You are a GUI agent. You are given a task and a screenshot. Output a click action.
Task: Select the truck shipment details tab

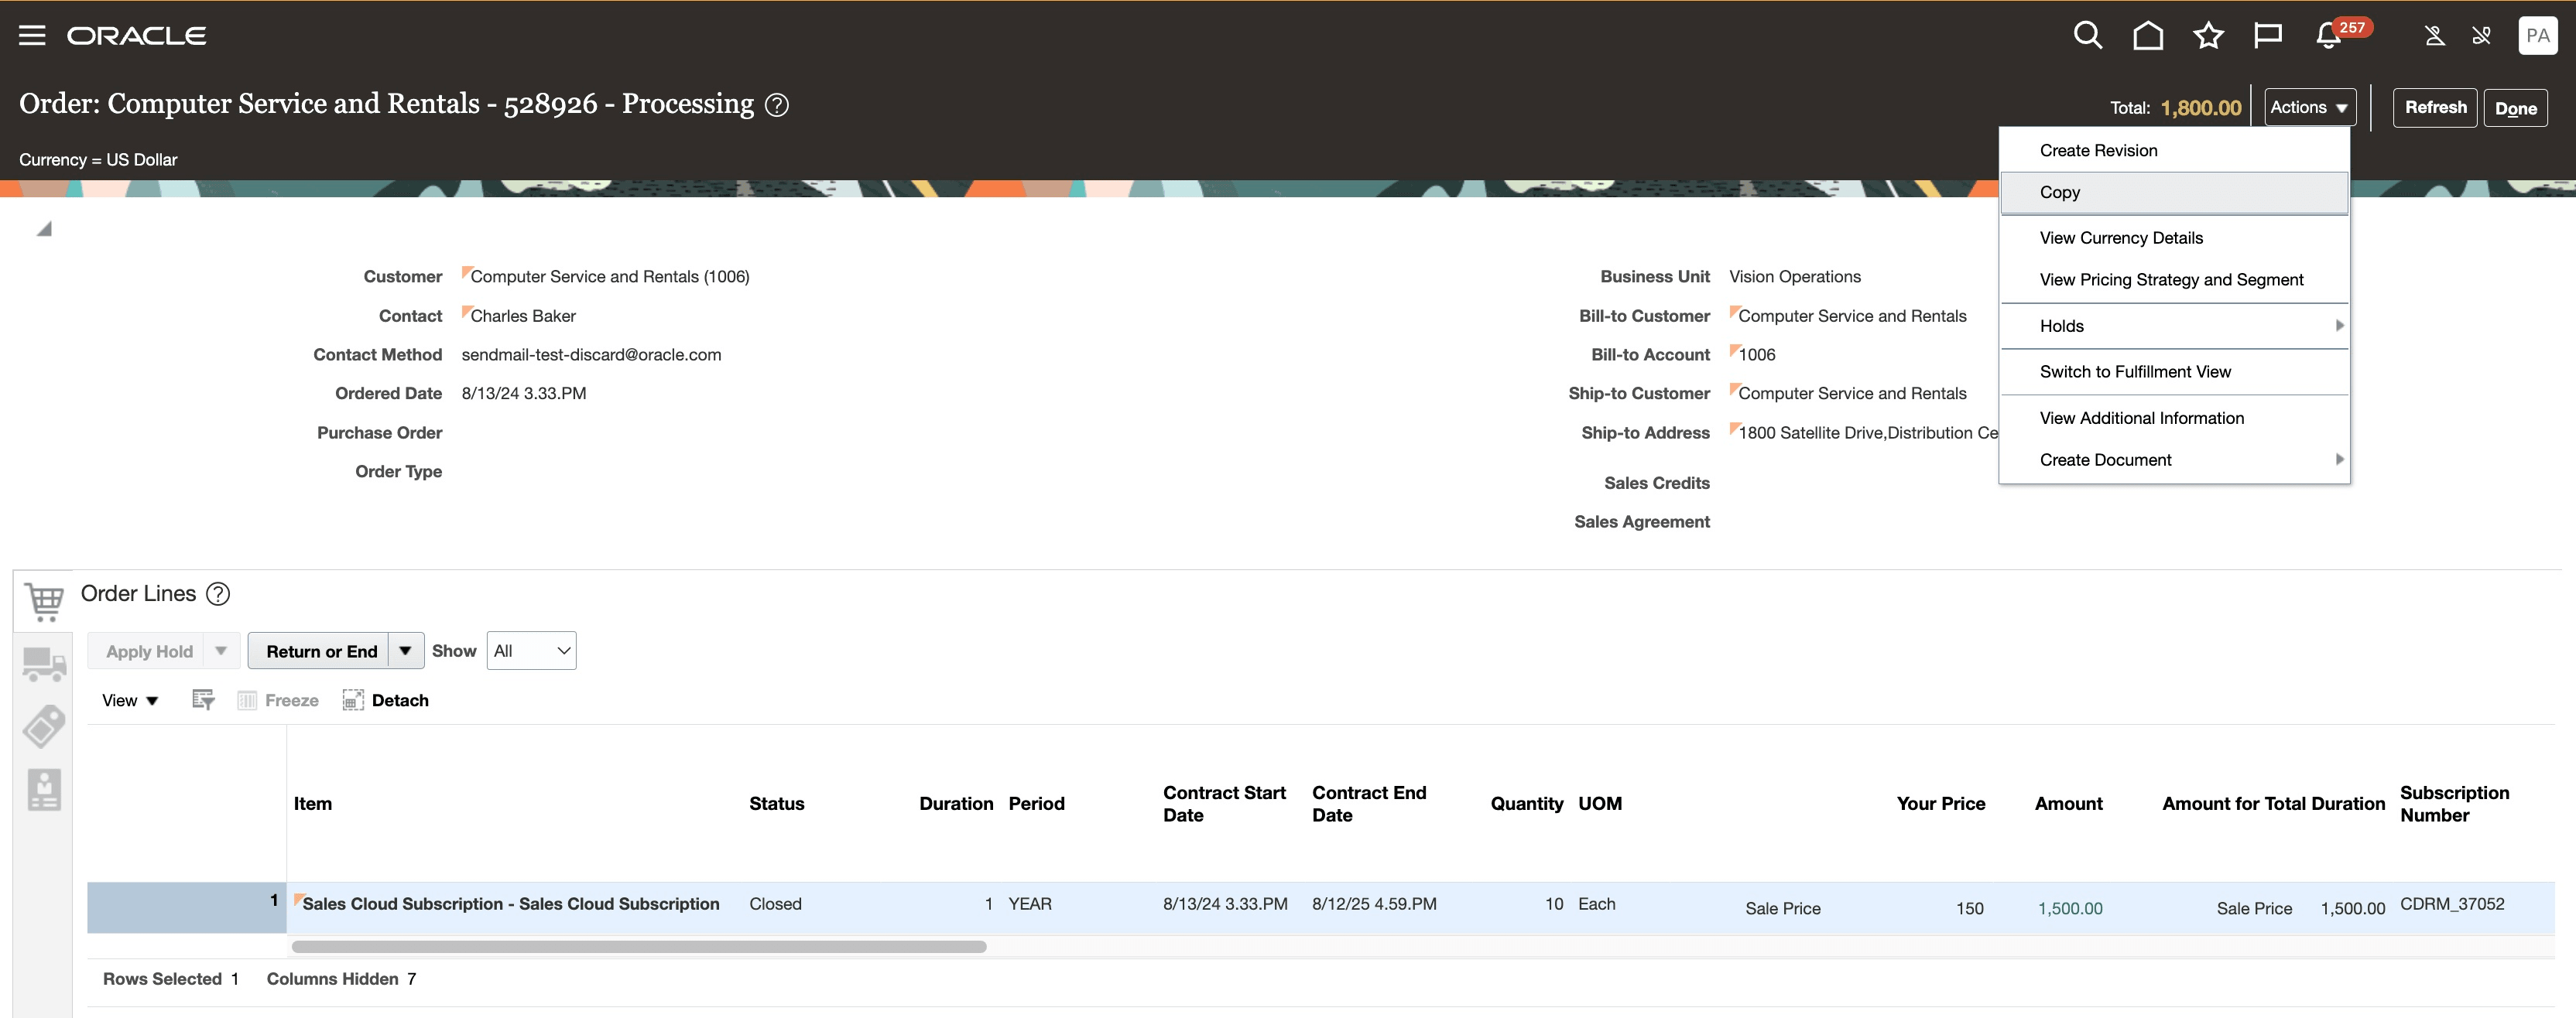pos(44,664)
